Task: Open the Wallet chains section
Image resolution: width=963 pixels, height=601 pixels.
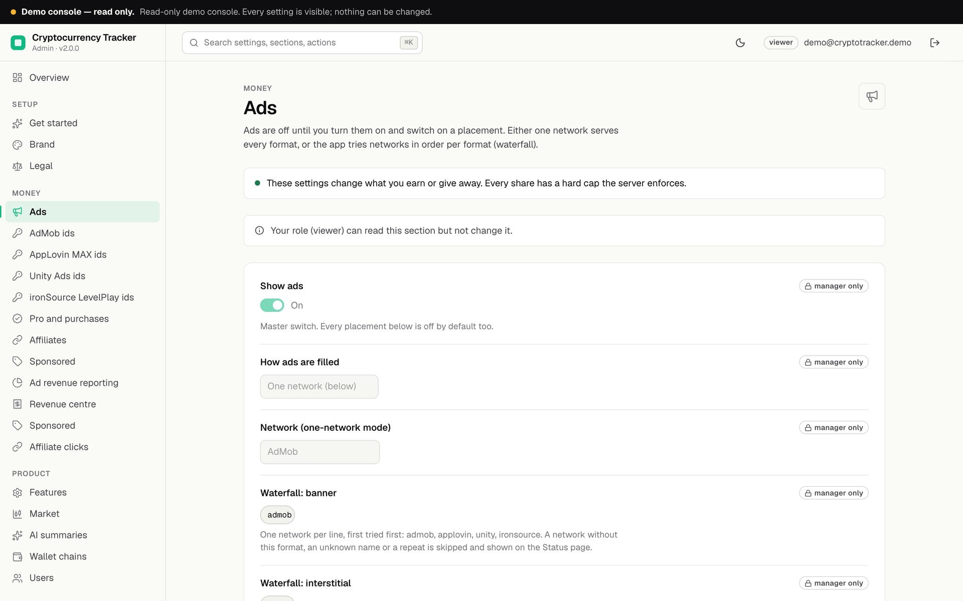Action: [x=83, y=556]
